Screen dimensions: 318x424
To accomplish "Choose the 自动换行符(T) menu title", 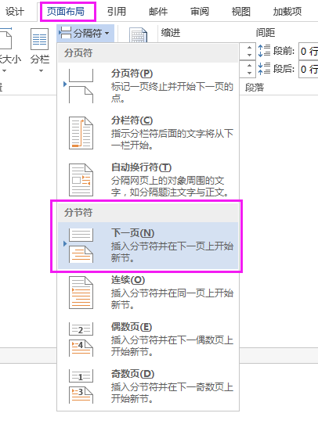I will 141,167.
